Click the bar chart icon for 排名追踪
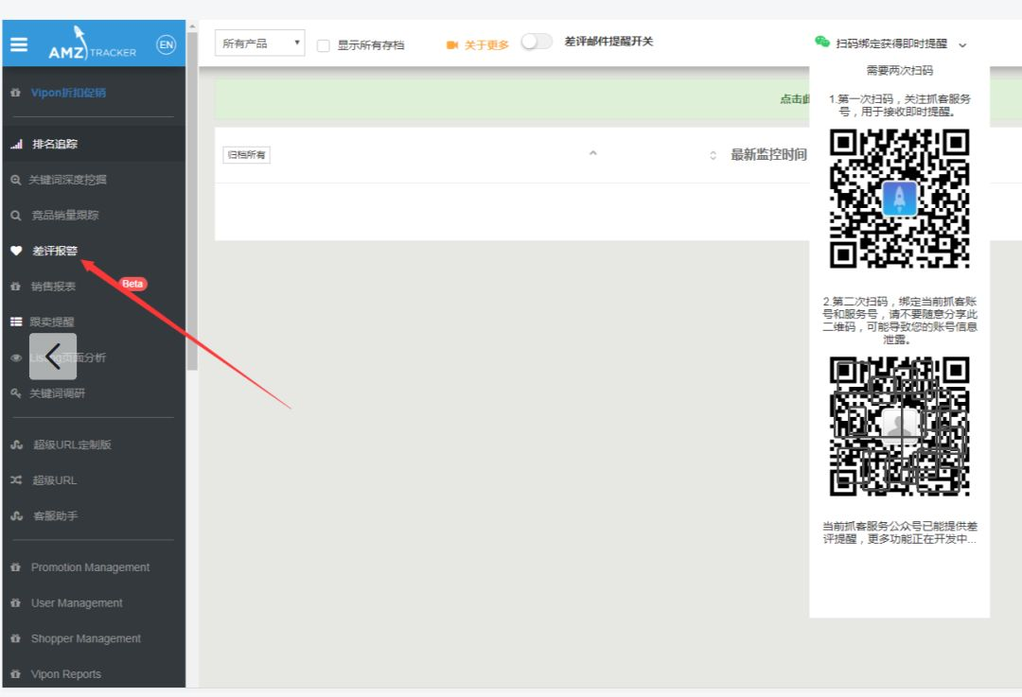 16,144
